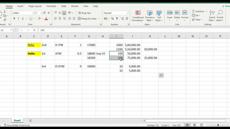Select Top Align icon
Viewport: 230px width, 129px height.
pos(56,13)
